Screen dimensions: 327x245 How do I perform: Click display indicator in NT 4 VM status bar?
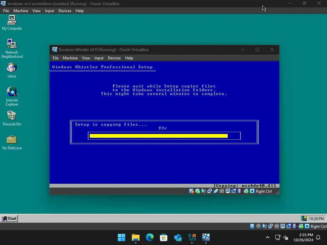(283, 226)
